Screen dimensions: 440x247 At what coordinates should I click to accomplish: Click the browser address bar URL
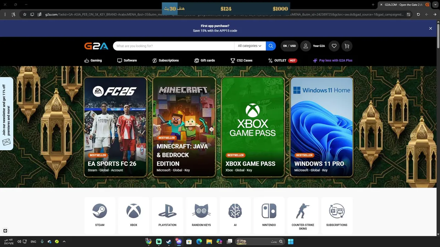click(x=225, y=14)
